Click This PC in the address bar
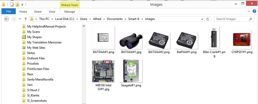Image resolution: width=258 pixels, height=104 pixels. coord(44,19)
